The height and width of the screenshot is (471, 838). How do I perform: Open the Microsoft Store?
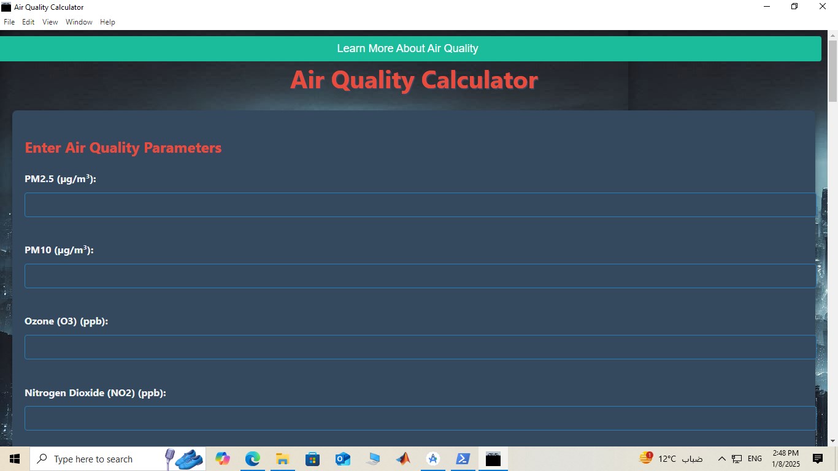(x=312, y=458)
